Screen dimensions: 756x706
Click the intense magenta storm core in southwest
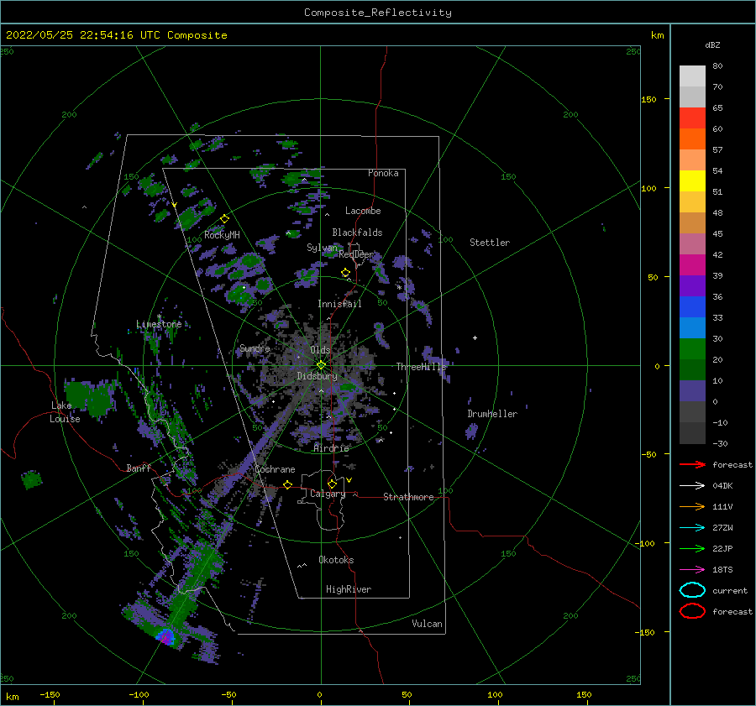pos(165,637)
